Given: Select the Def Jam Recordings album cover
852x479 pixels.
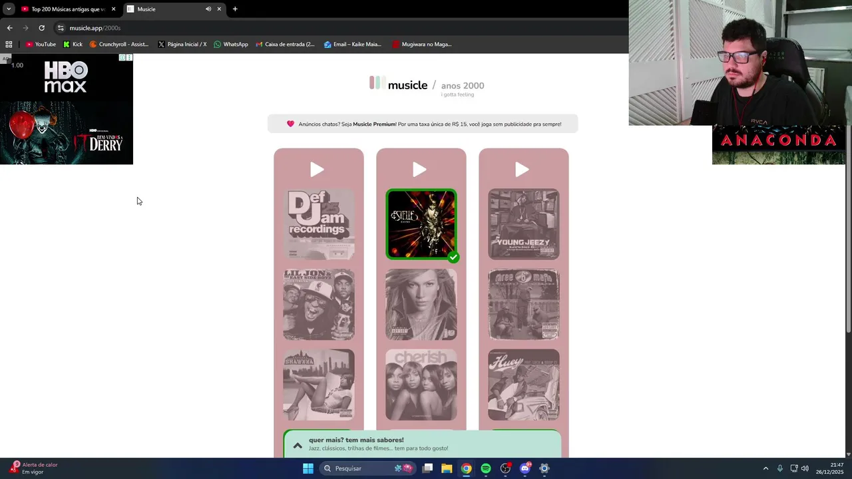Looking at the screenshot, I should point(319,224).
